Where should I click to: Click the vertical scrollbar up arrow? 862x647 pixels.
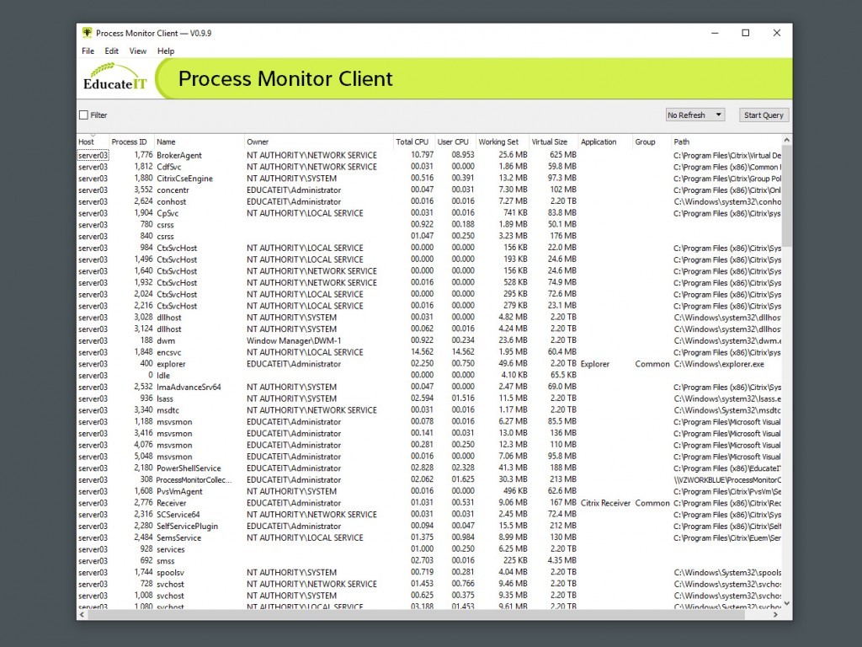point(787,140)
